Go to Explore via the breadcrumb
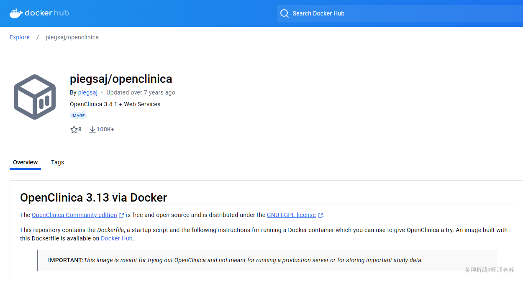 click(x=20, y=37)
